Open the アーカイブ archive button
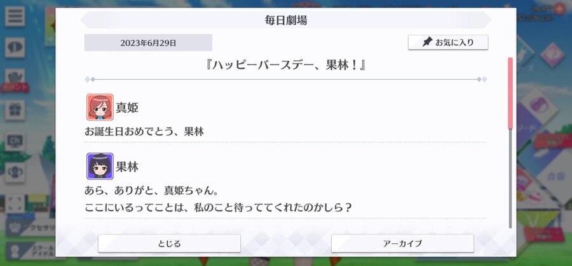The image size is (572, 266). coord(402,243)
